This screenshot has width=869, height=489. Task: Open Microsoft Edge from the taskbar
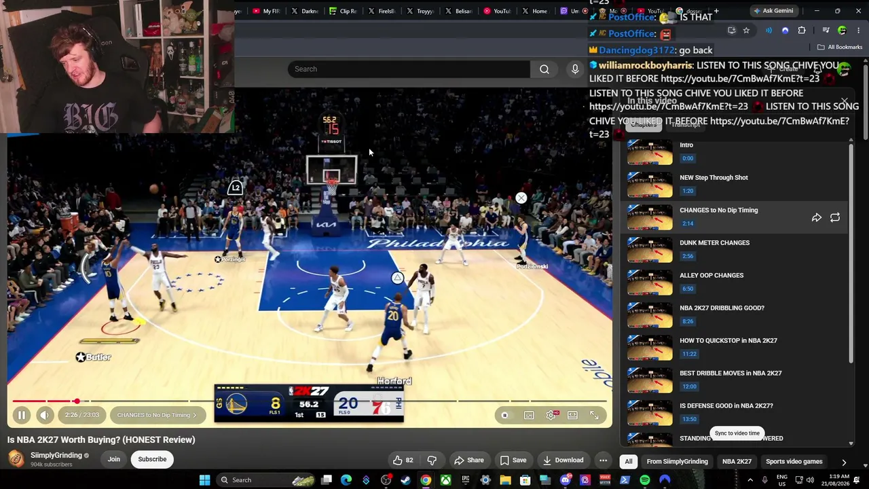[x=346, y=480]
